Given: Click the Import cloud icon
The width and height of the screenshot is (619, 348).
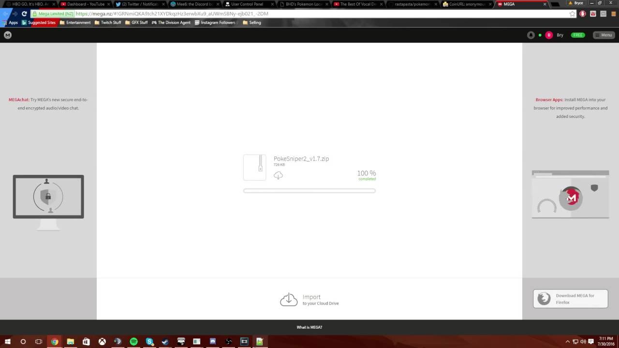Looking at the screenshot, I should tap(289, 300).
